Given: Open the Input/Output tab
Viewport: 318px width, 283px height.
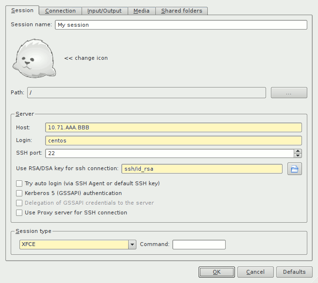Looking at the screenshot, I should tap(104, 11).
